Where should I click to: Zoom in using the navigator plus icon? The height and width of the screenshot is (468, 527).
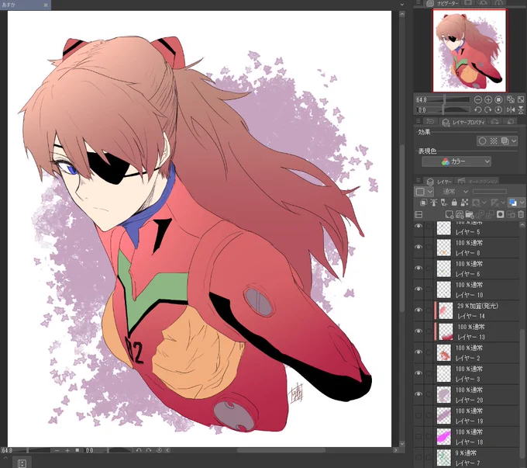488,99
